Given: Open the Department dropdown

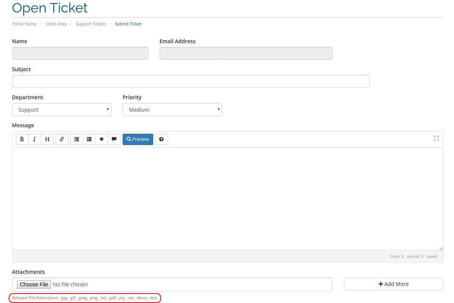Looking at the screenshot, I should 62,109.
